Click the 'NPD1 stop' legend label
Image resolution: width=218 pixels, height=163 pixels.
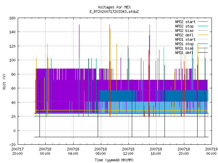point(184,44)
